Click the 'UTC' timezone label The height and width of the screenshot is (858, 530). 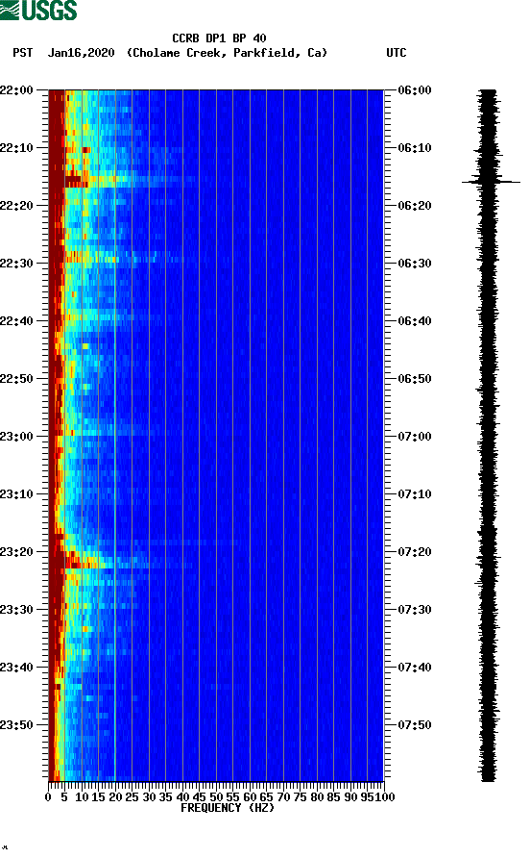397,53
